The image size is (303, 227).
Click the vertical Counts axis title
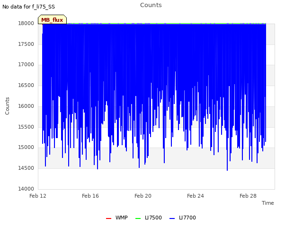click(x=7, y=106)
